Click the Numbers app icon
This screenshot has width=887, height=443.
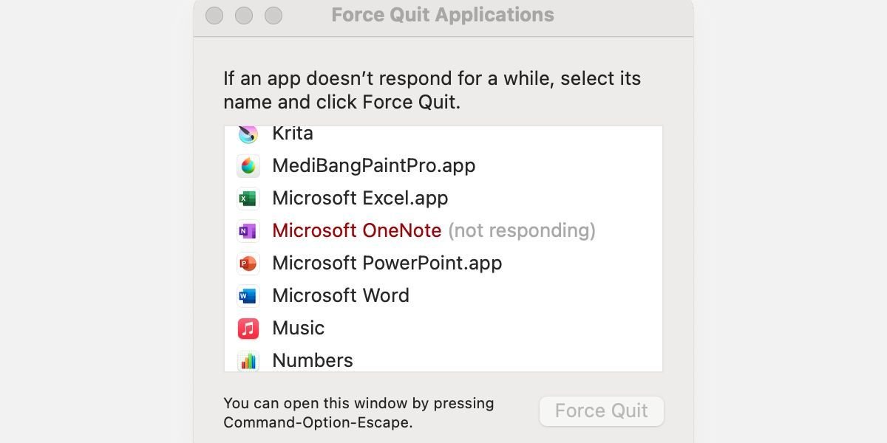pos(248,361)
